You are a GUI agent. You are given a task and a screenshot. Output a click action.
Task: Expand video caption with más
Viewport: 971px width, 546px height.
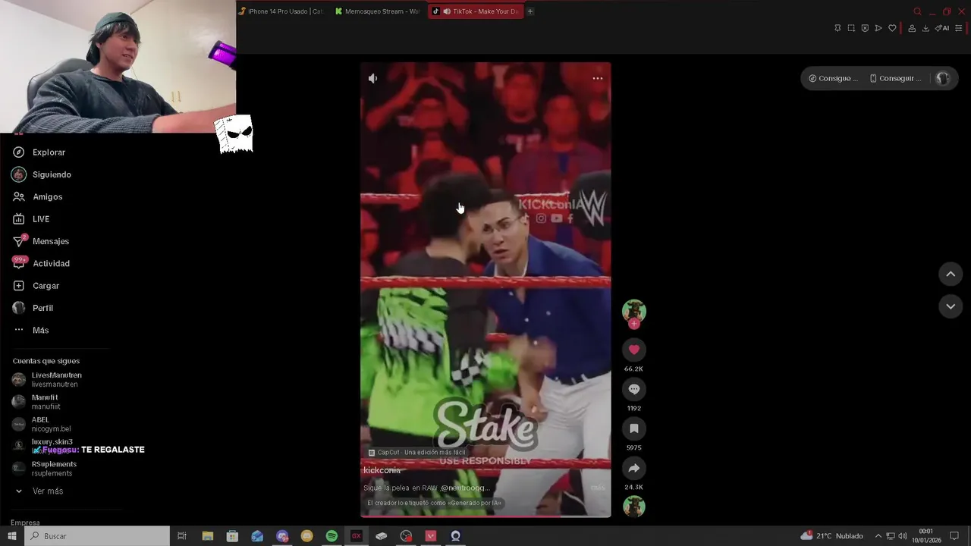pos(598,488)
